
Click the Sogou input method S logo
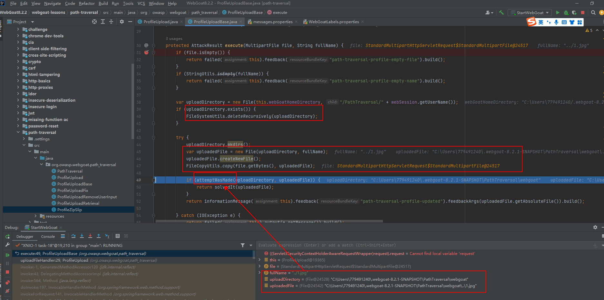(531, 22)
